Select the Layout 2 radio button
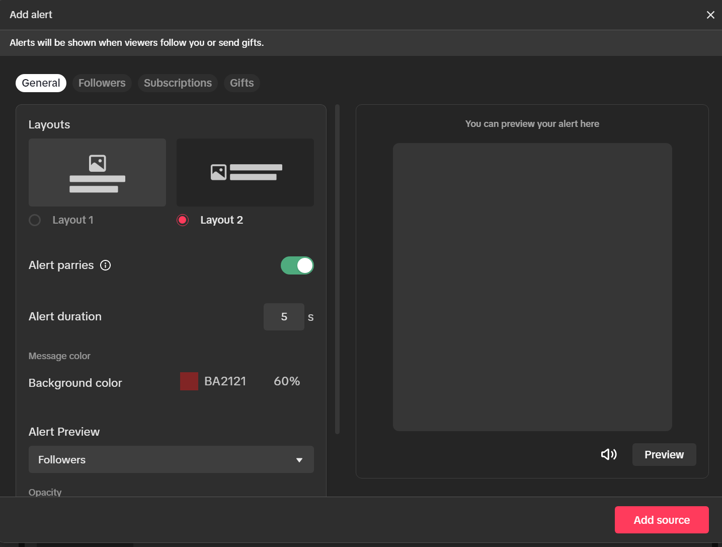722x547 pixels. point(183,220)
